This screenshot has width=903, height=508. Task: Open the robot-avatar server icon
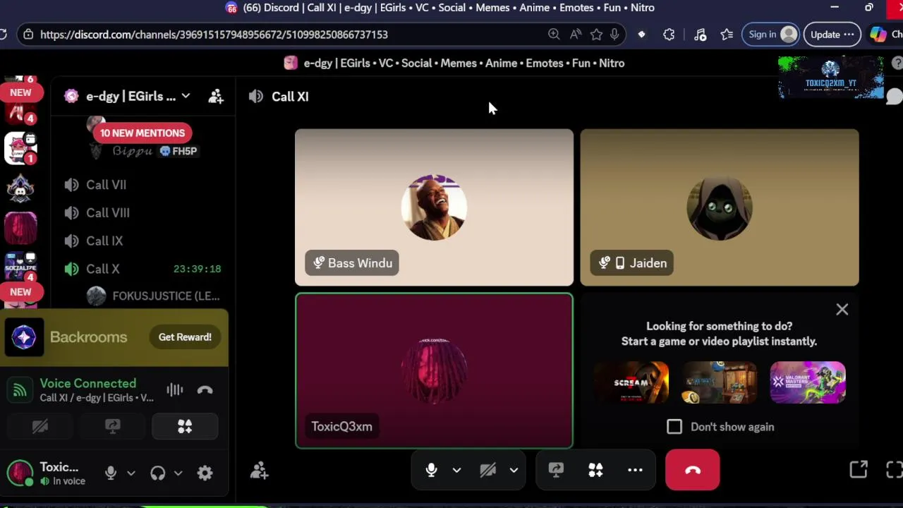(x=20, y=188)
